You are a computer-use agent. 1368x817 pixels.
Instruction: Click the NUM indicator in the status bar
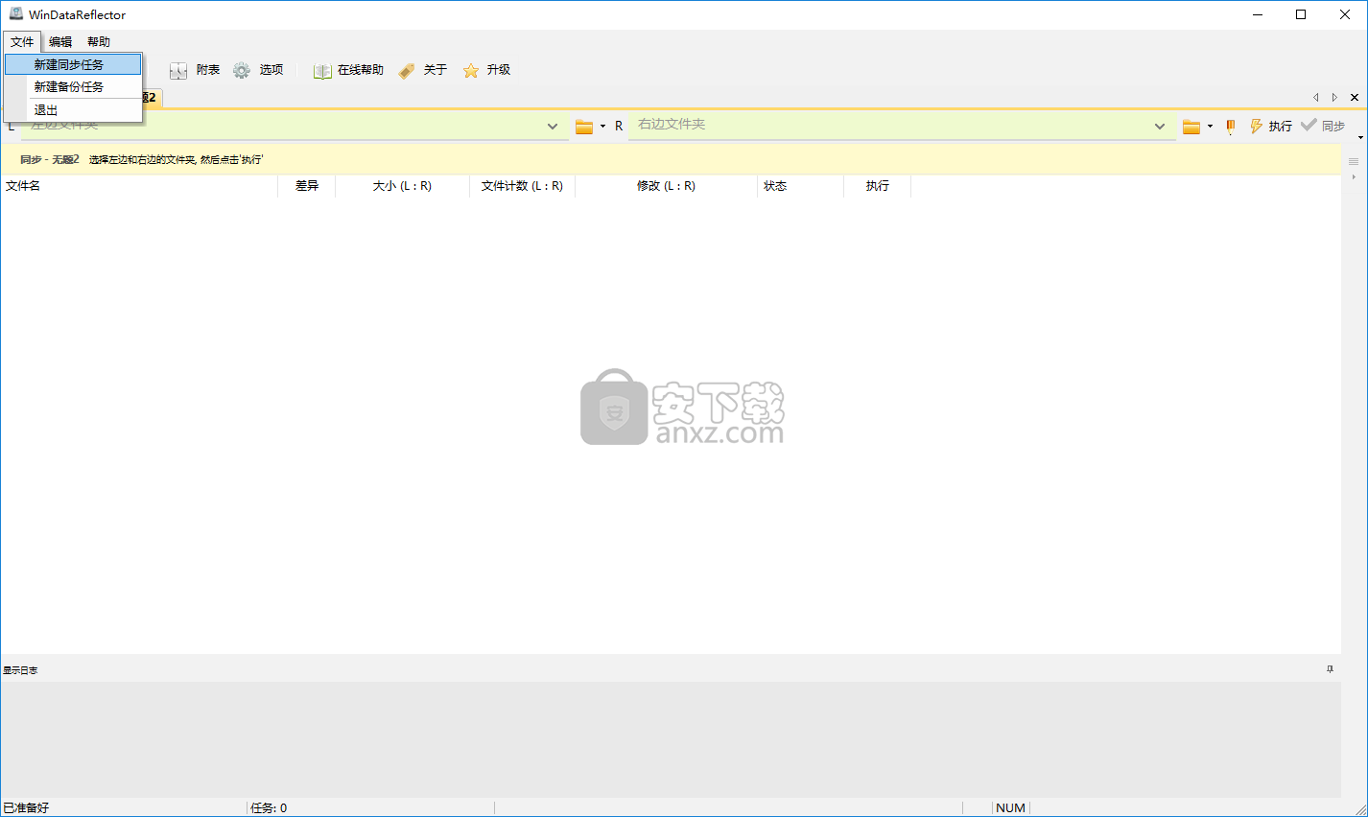click(x=1010, y=807)
